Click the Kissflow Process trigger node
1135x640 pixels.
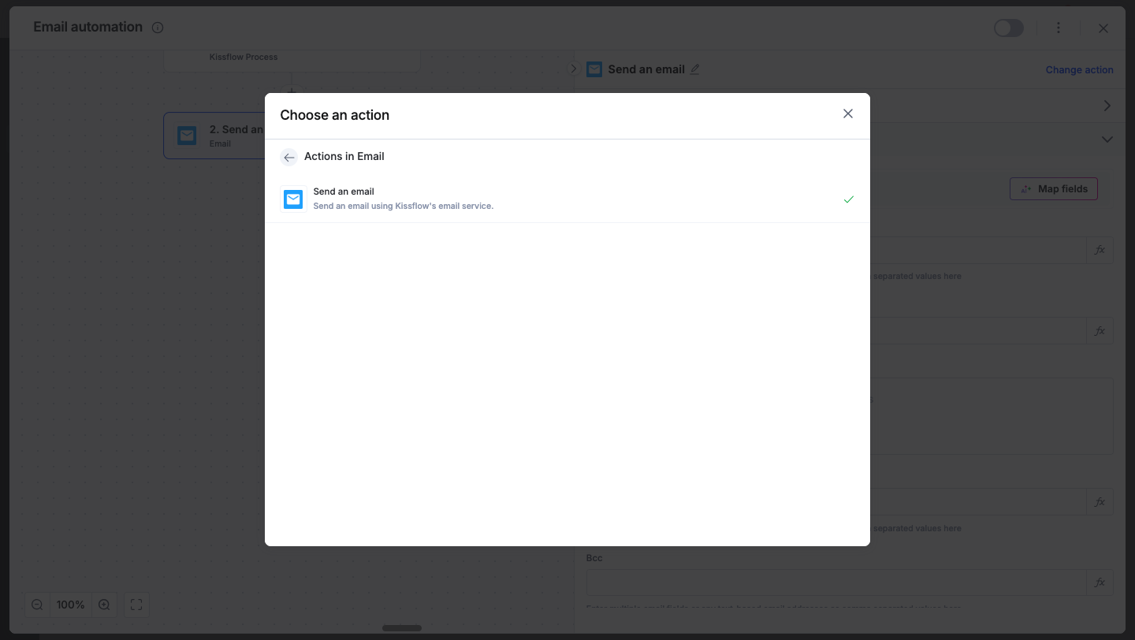point(292,61)
